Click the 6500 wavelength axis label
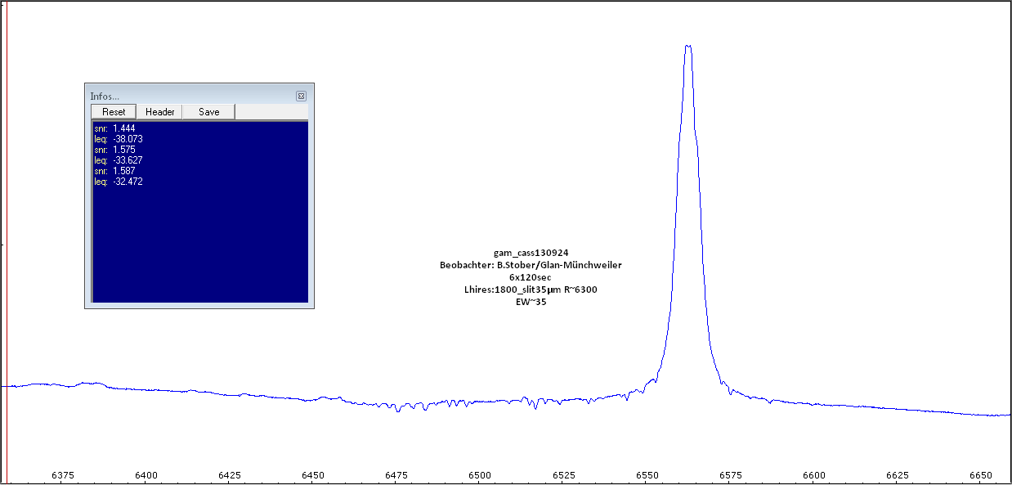Viewport: 1012px width, 485px height. 480,475
